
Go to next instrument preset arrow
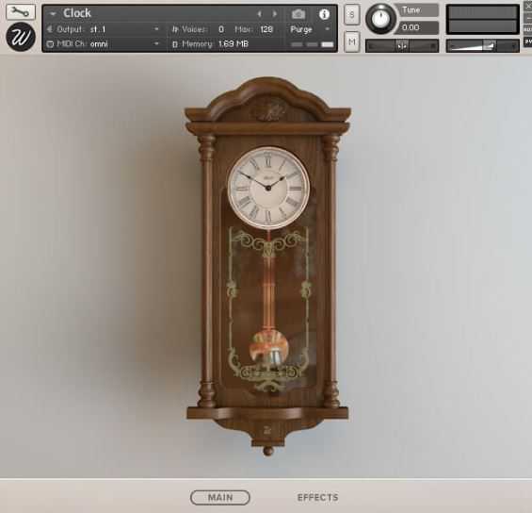[275, 14]
